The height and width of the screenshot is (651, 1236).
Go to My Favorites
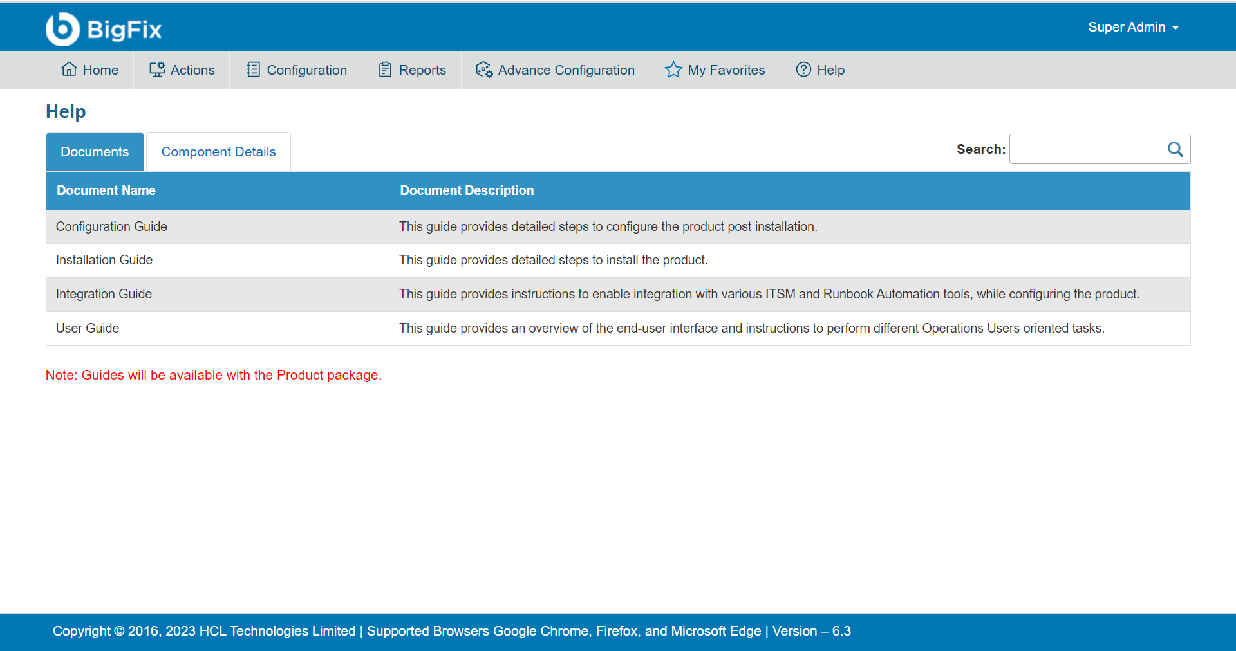click(x=715, y=70)
